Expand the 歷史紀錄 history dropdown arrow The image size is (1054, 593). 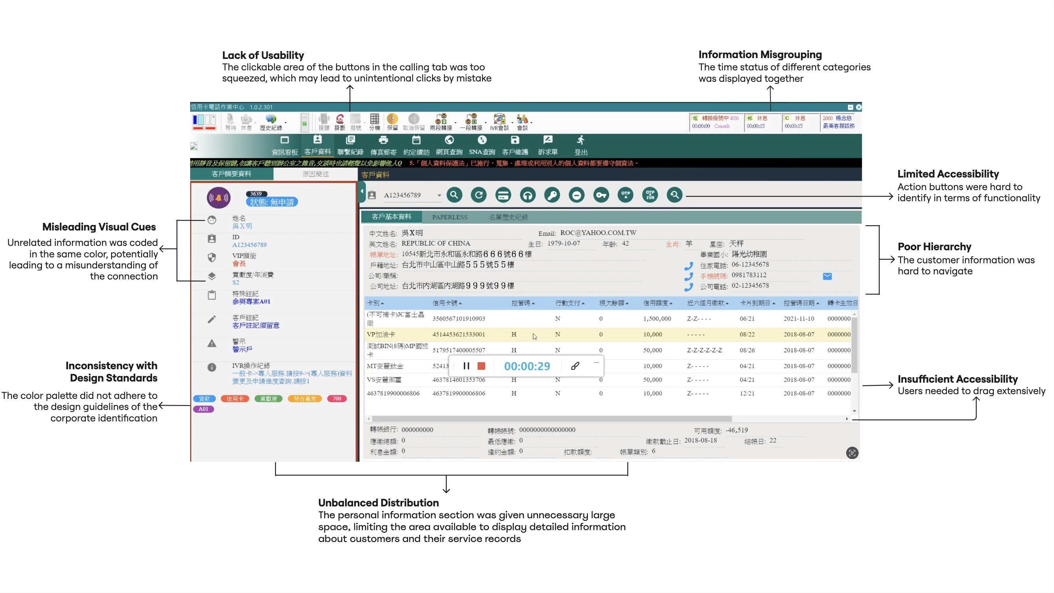click(x=285, y=123)
